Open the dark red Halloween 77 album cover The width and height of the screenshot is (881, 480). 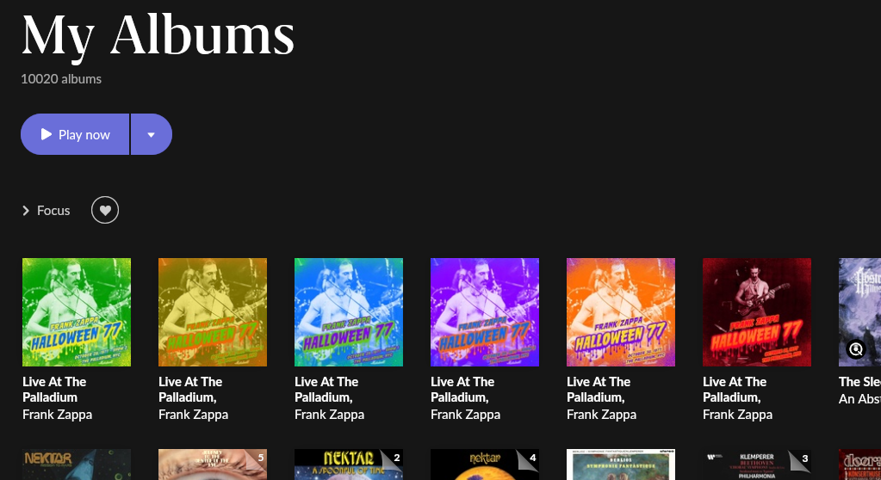point(757,312)
